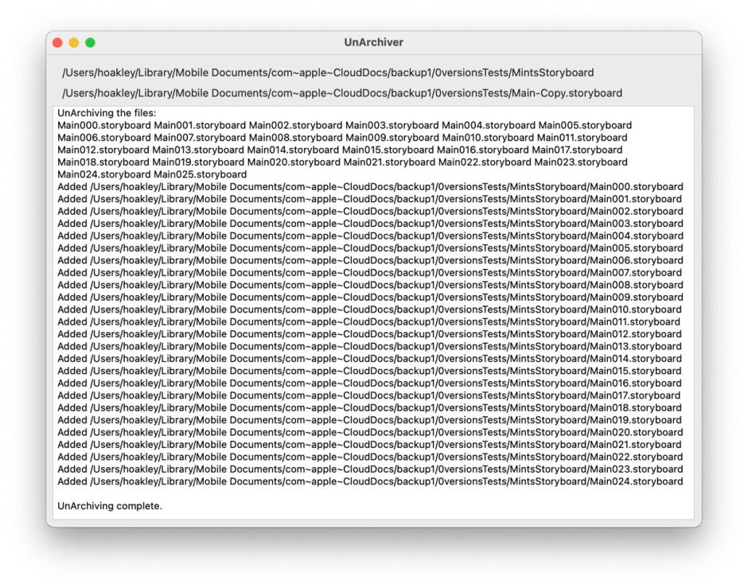The image size is (748, 588).
Task: Click Main023.storyboard in the top file list
Action: click(x=580, y=162)
